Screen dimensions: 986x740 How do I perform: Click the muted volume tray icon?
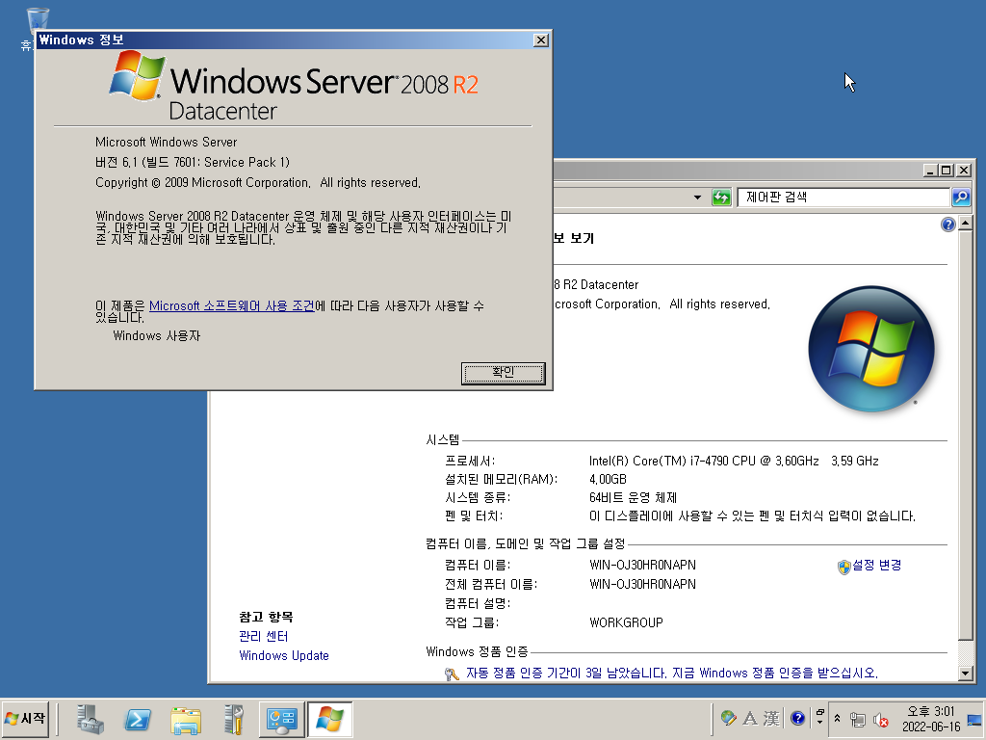[x=881, y=719]
